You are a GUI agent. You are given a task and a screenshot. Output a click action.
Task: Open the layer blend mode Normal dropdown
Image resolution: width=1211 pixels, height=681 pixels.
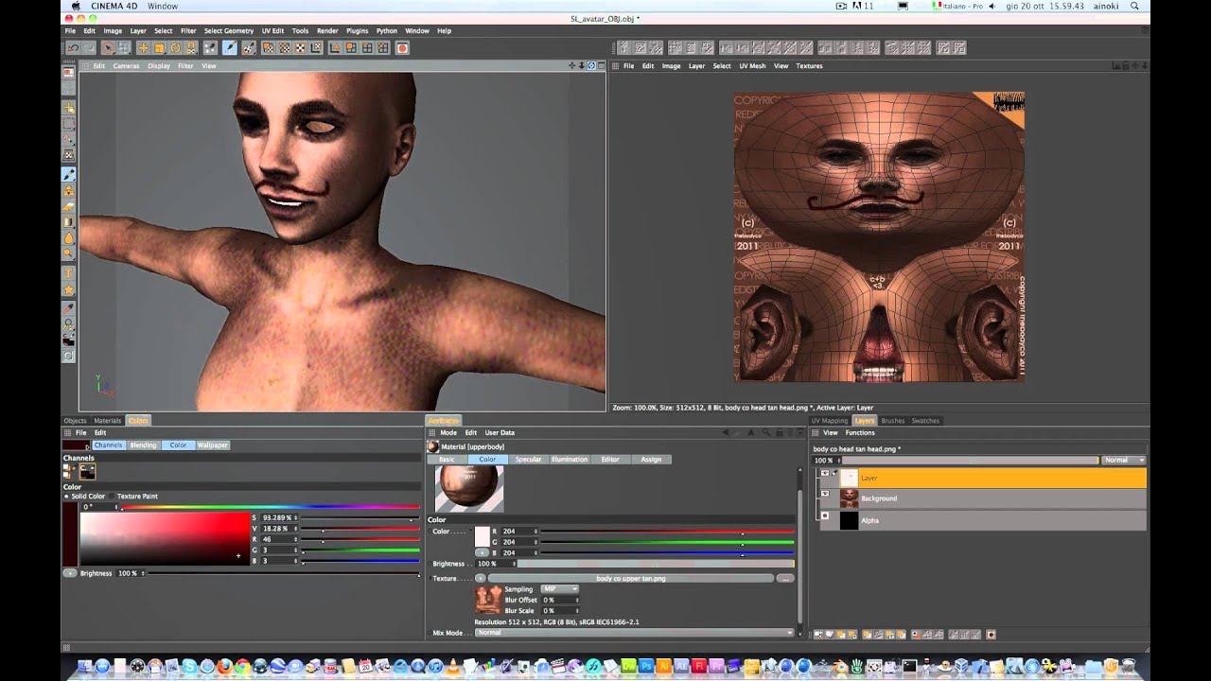(x=1124, y=460)
